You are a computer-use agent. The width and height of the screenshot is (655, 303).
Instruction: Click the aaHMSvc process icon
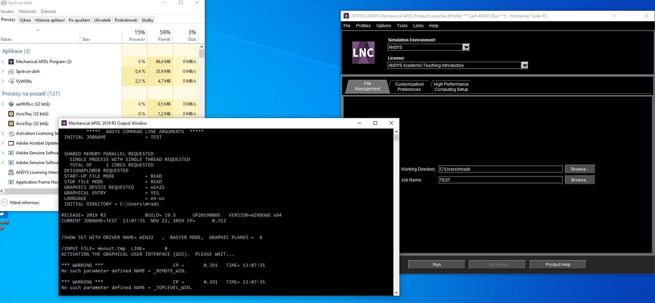11,104
